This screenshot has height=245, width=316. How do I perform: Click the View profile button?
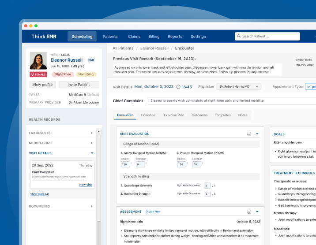tap(42, 85)
